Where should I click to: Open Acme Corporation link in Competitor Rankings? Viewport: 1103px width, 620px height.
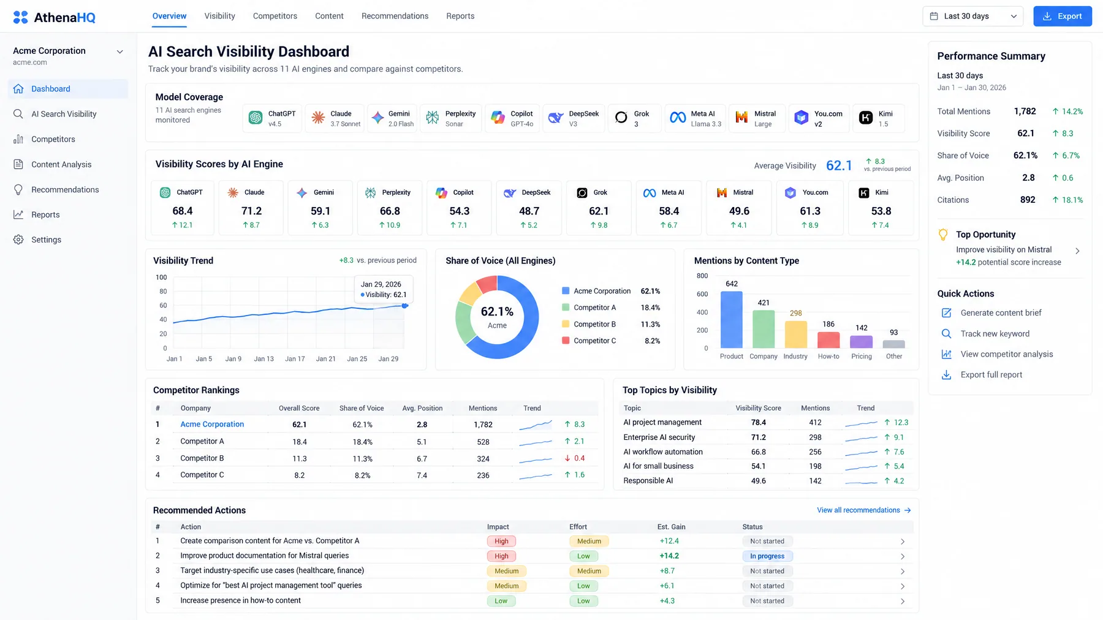(212, 425)
